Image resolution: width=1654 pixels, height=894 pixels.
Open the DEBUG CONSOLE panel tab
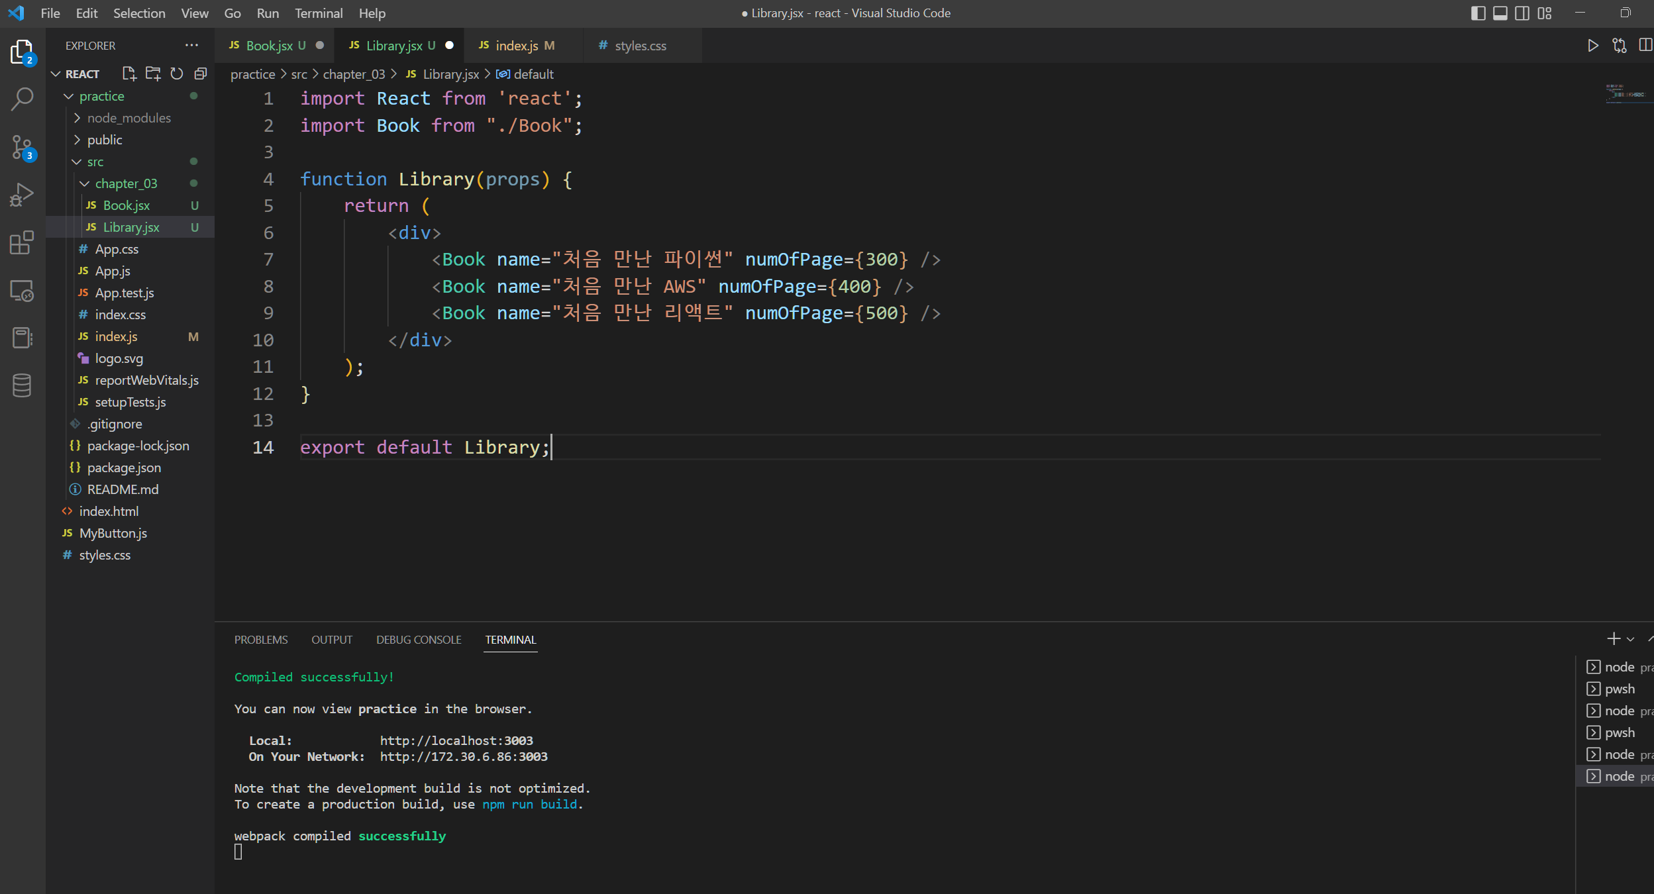[x=419, y=640]
